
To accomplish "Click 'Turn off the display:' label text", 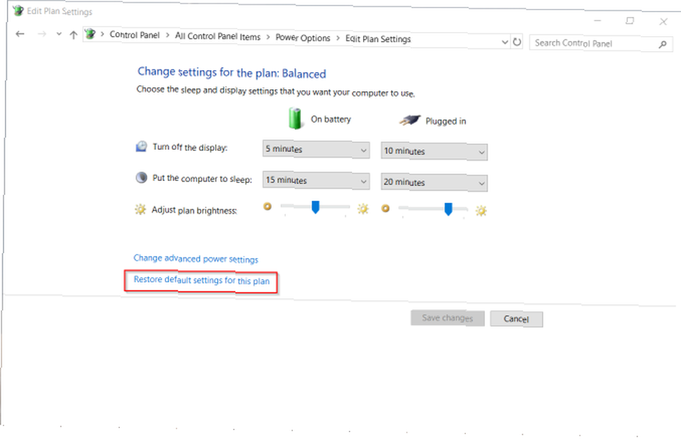I will [x=190, y=147].
